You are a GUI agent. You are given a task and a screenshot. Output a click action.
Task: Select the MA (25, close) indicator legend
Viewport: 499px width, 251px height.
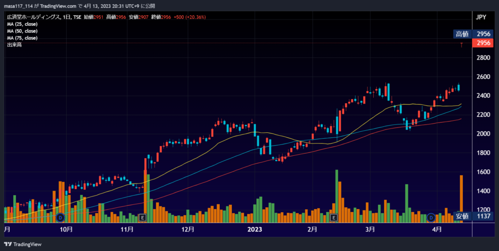[22, 24]
